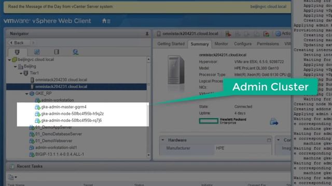
Task: Switch to the Monitor tab
Action: [222, 44]
